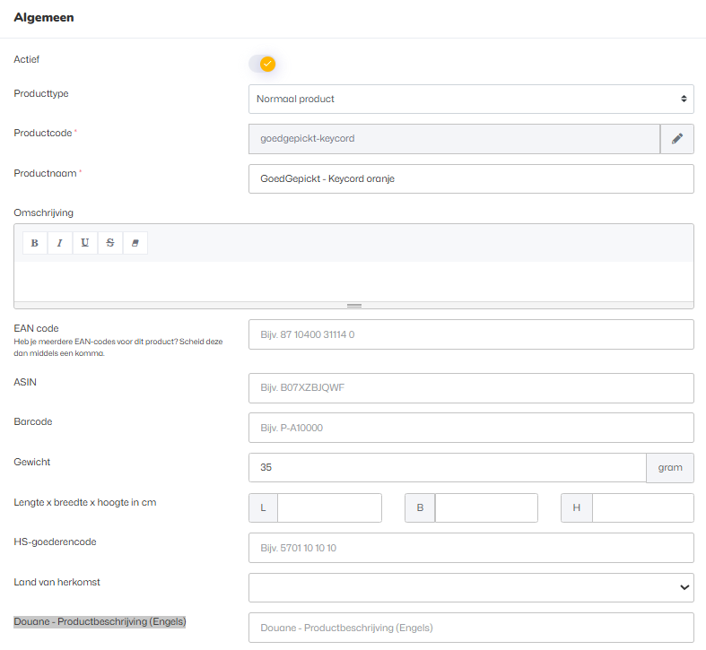The width and height of the screenshot is (706, 650).
Task: Click the eraser clear-formatting icon
Action: click(x=135, y=243)
